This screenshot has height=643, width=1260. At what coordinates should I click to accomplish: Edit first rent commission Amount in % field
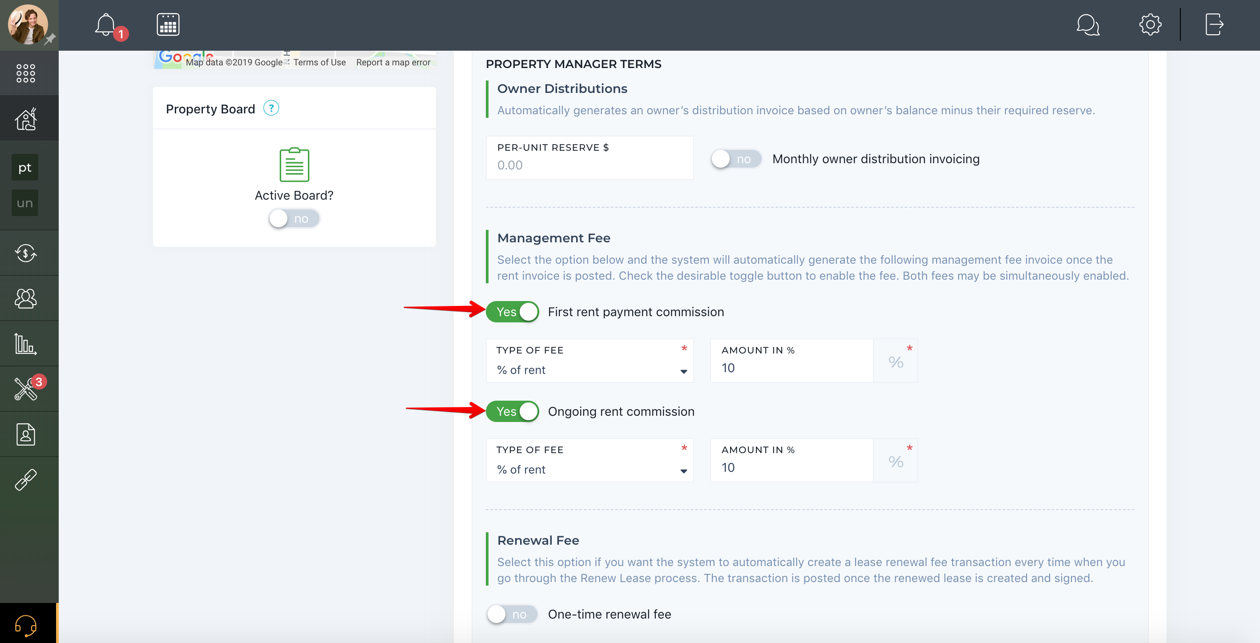point(792,361)
